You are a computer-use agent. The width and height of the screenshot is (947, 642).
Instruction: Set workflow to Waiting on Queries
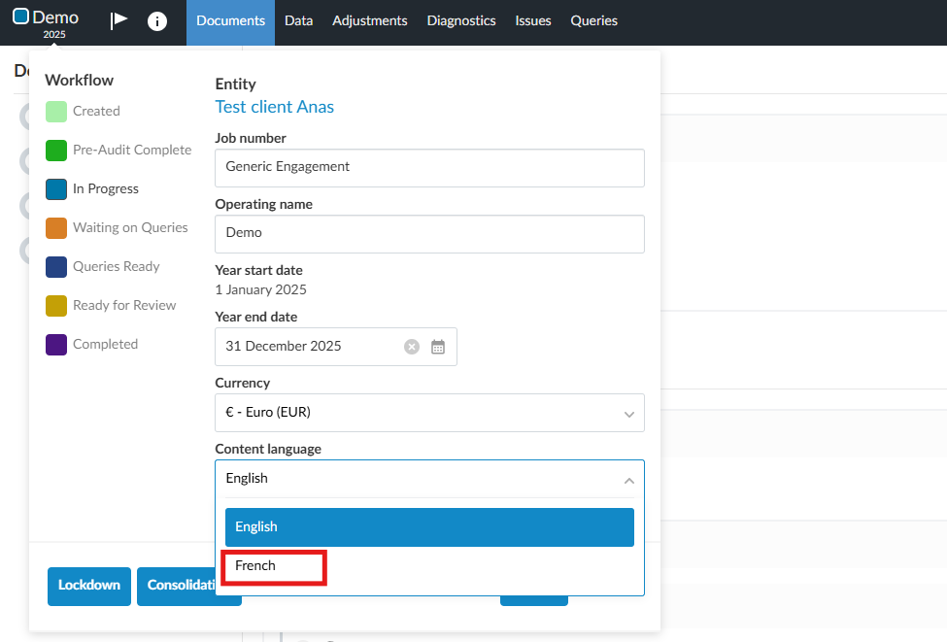click(56, 228)
